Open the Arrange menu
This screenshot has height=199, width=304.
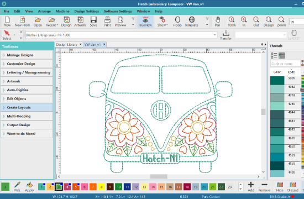click(44, 11)
